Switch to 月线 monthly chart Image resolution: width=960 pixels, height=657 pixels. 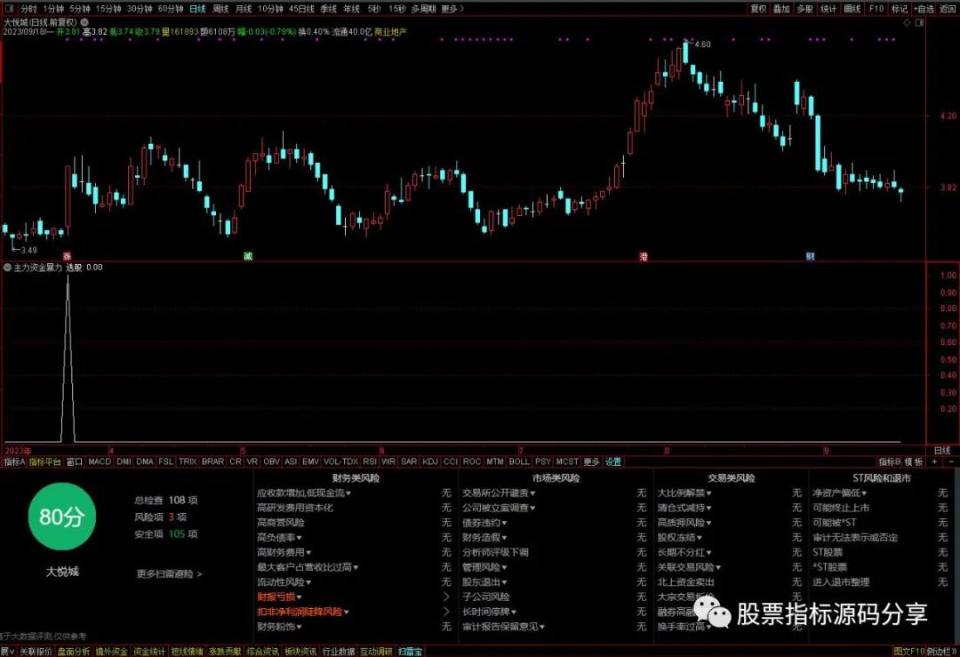[244, 9]
